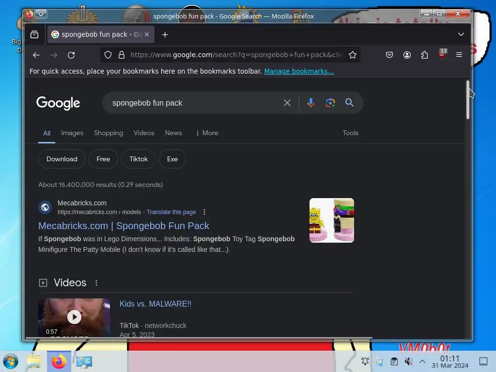The image size is (496, 372).
Task: Expand the More search categories menu
Action: (207, 133)
